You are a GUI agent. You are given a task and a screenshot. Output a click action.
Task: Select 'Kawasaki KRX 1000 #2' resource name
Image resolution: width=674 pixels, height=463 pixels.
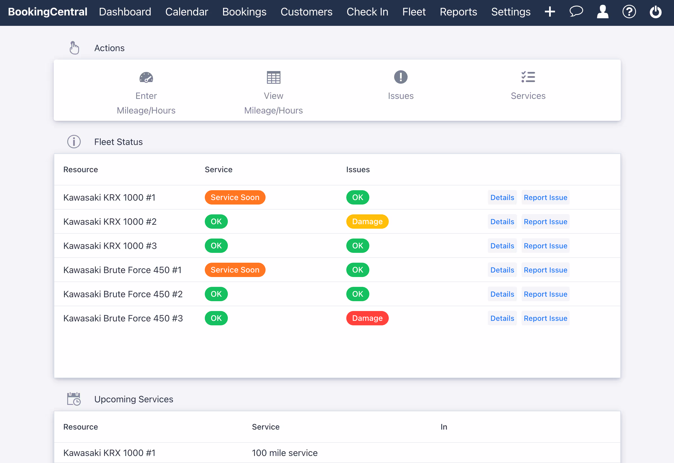(x=110, y=222)
